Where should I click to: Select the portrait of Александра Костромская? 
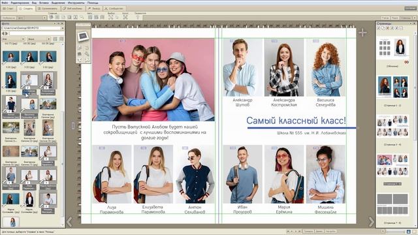coord(284,68)
